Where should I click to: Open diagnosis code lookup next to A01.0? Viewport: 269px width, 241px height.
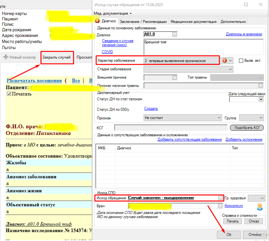[174, 35]
